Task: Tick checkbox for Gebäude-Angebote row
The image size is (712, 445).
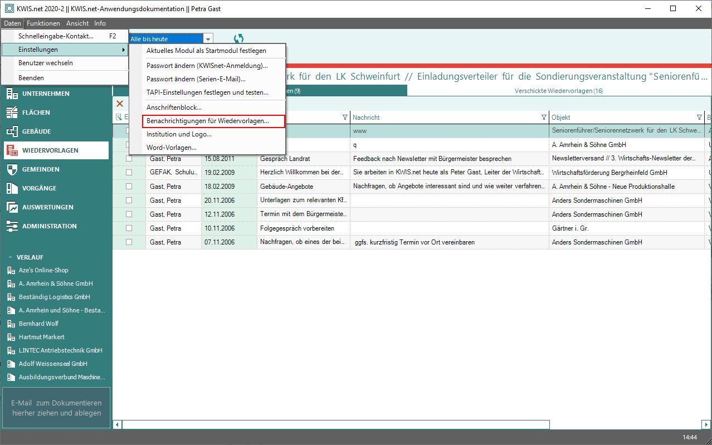Action: (129, 187)
